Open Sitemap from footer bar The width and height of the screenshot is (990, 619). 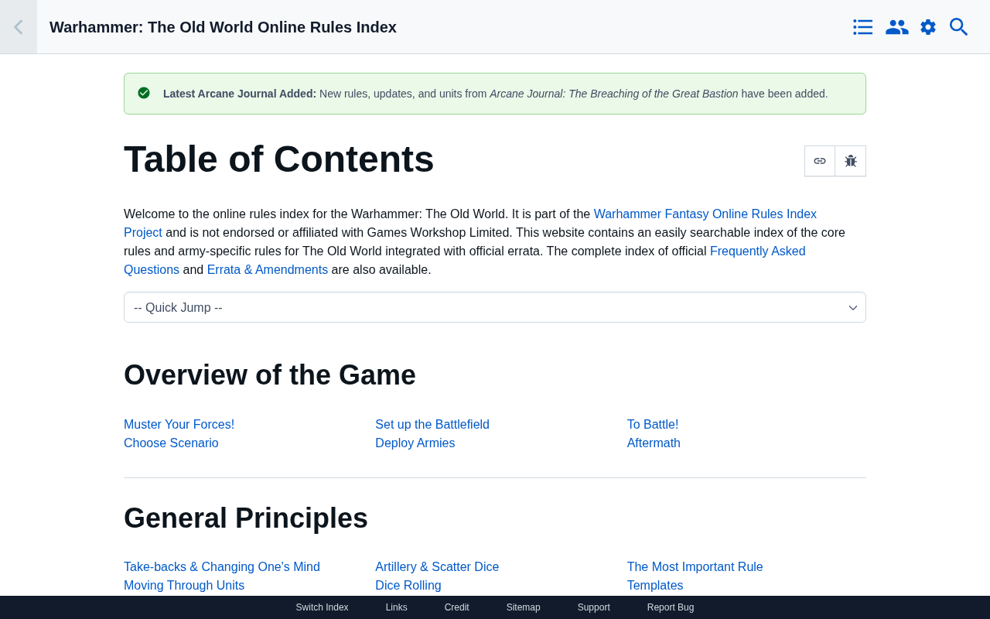(524, 607)
